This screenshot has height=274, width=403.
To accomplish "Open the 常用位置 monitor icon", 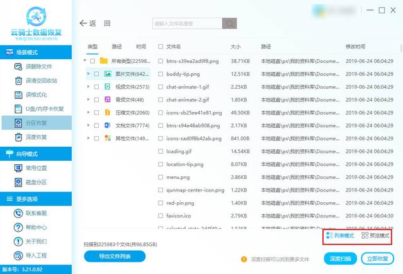I will 18,168.
